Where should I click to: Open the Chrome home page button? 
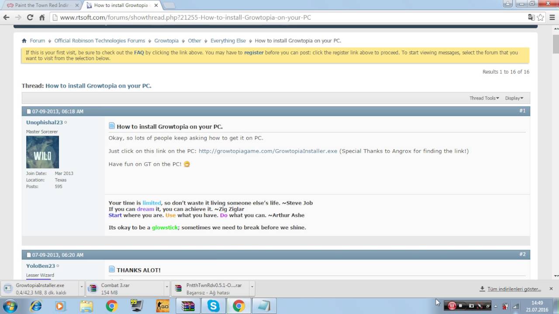point(42,17)
